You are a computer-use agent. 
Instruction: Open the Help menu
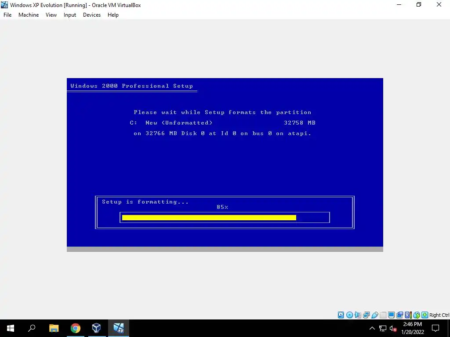(x=113, y=15)
